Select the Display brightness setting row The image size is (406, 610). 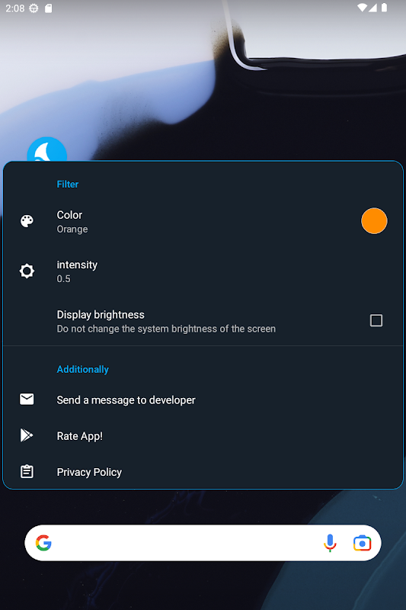click(203, 321)
